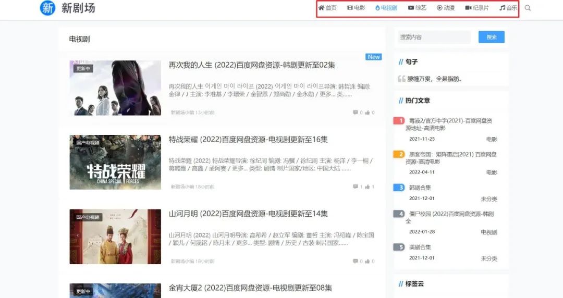Click rank badge 1 in 热门文章
Image resolution: width=563 pixels, height=298 pixels.
click(399, 121)
